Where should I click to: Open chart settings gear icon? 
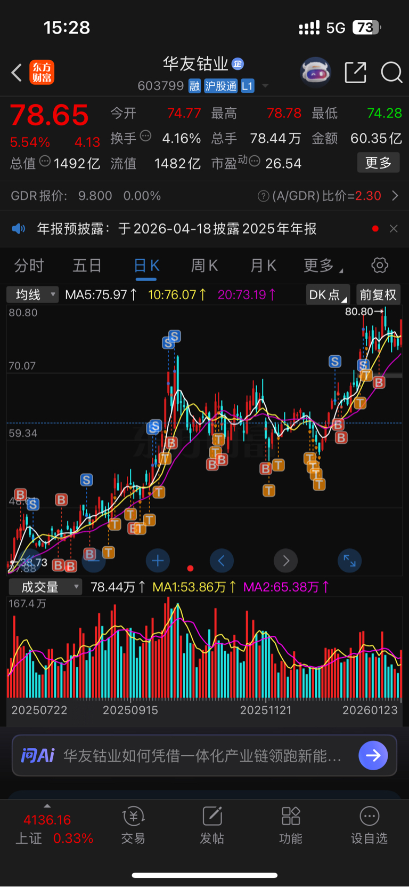(x=380, y=265)
